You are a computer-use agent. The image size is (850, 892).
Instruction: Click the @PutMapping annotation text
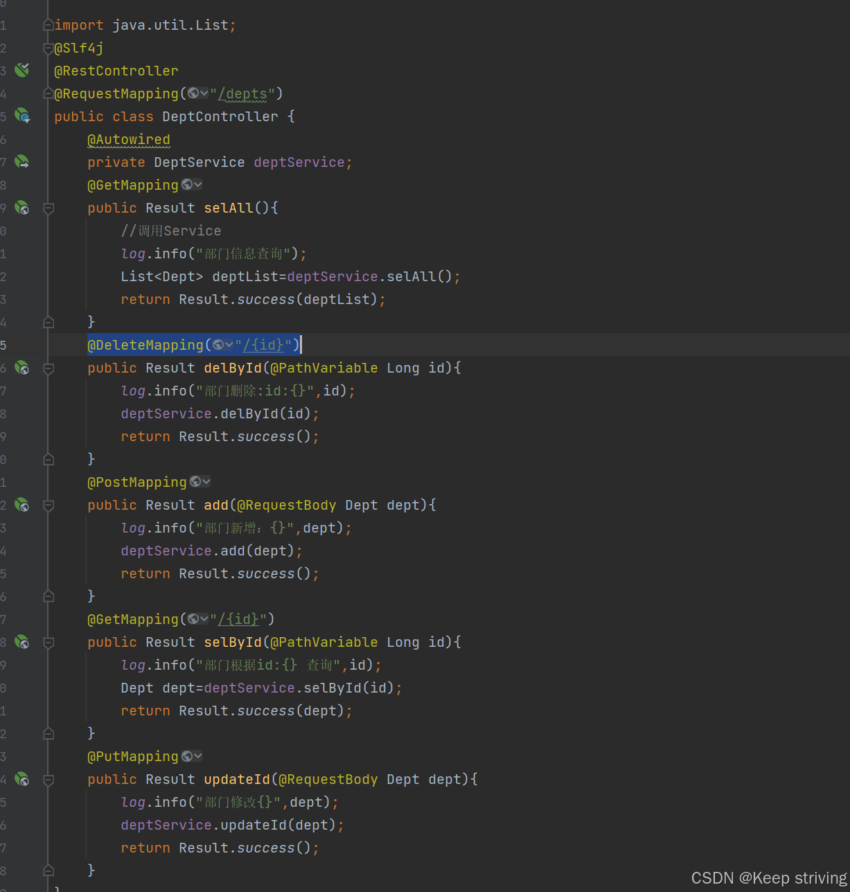(133, 756)
